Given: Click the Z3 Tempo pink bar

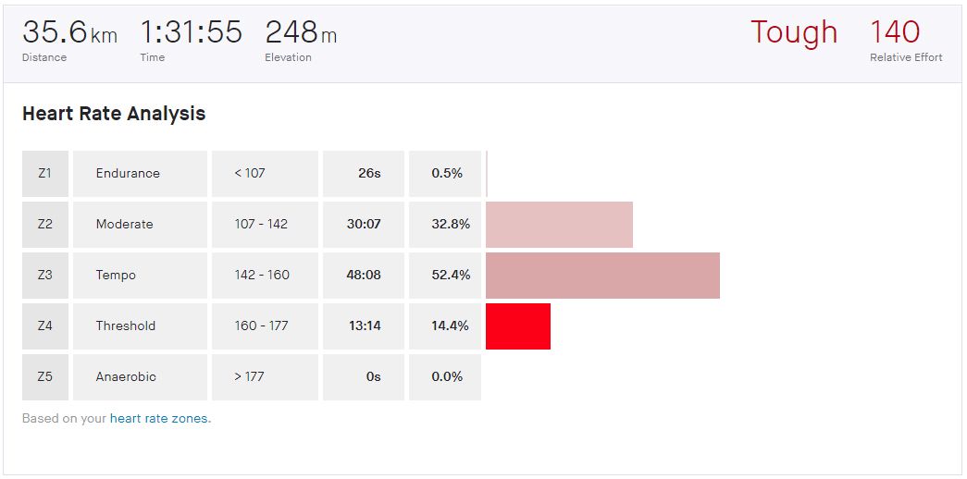Looking at the screenshot, I should [x=602, y=276].
